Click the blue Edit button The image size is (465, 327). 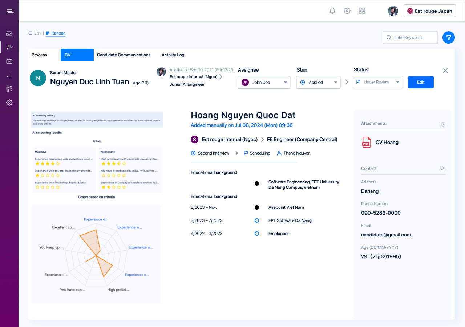tap(421, 82)
